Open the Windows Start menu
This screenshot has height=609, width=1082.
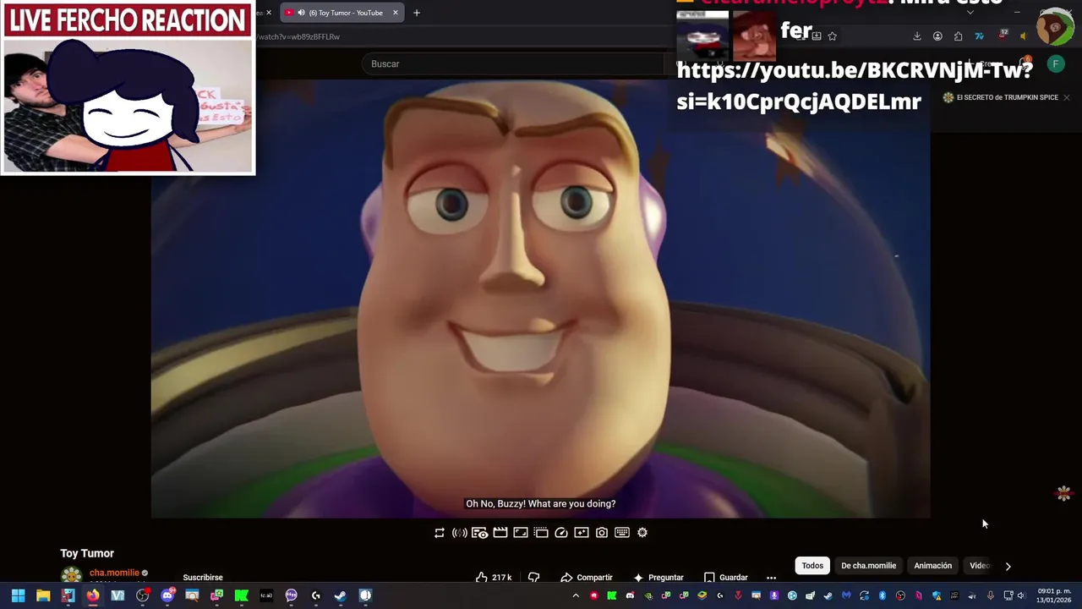point(18,595)
